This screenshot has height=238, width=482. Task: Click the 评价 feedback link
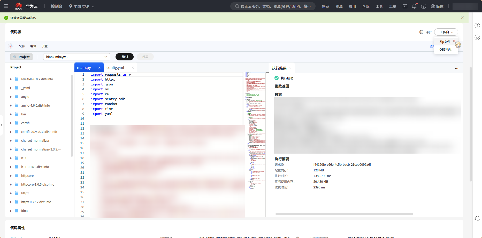426,32
